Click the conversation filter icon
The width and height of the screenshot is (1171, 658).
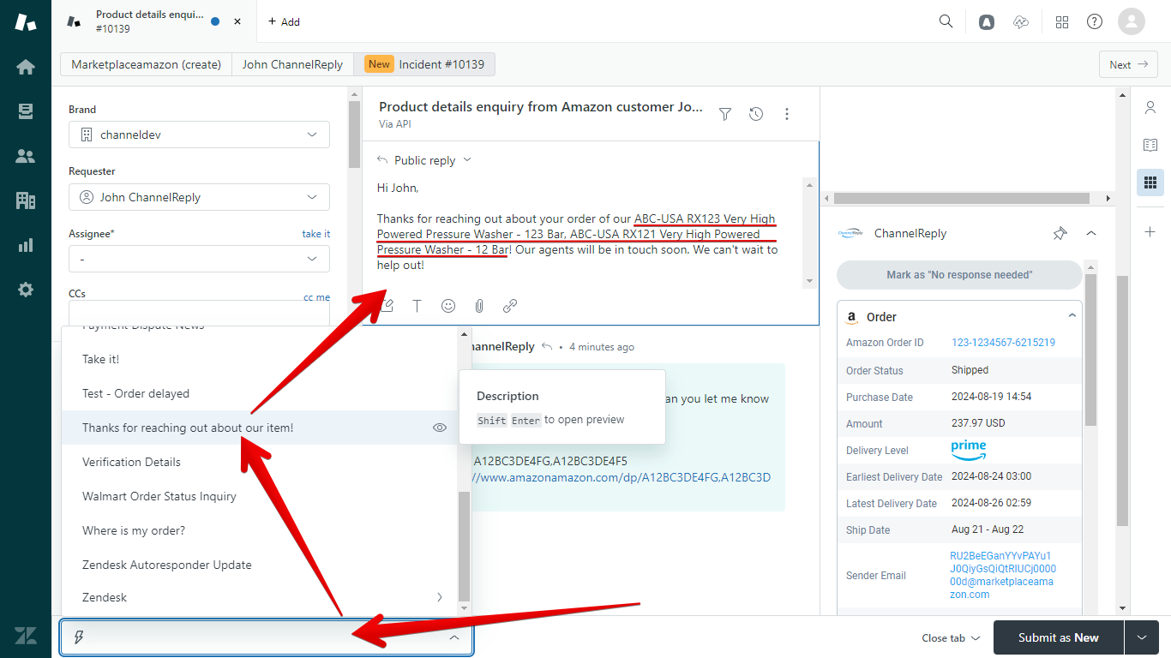click(x=725, y=114)
